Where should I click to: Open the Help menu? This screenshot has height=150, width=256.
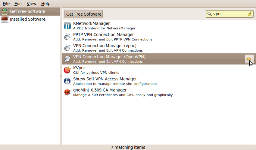46,4
